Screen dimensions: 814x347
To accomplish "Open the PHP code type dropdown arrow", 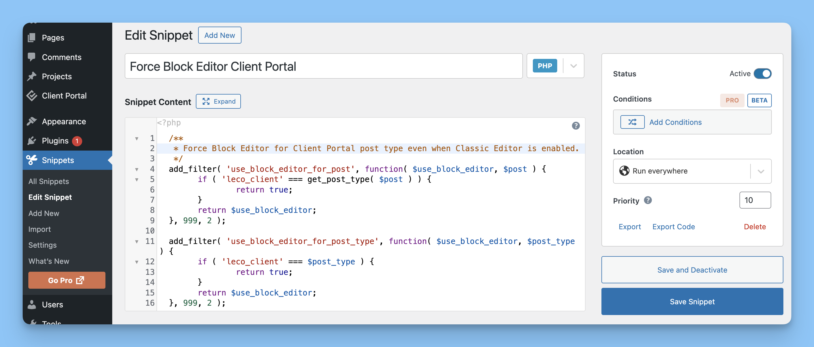I will [574, 66].
